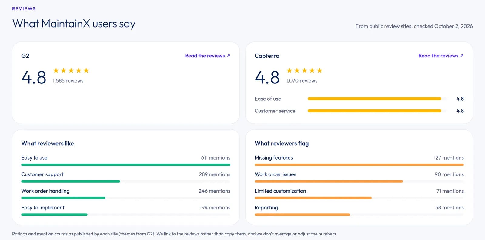Screen dimensions: 485x240
Task: Click the '58 mentions' count
Action: click(450, 208)
